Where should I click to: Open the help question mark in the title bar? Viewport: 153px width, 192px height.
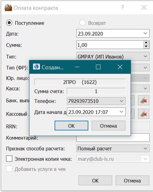[x=122, y=8]
